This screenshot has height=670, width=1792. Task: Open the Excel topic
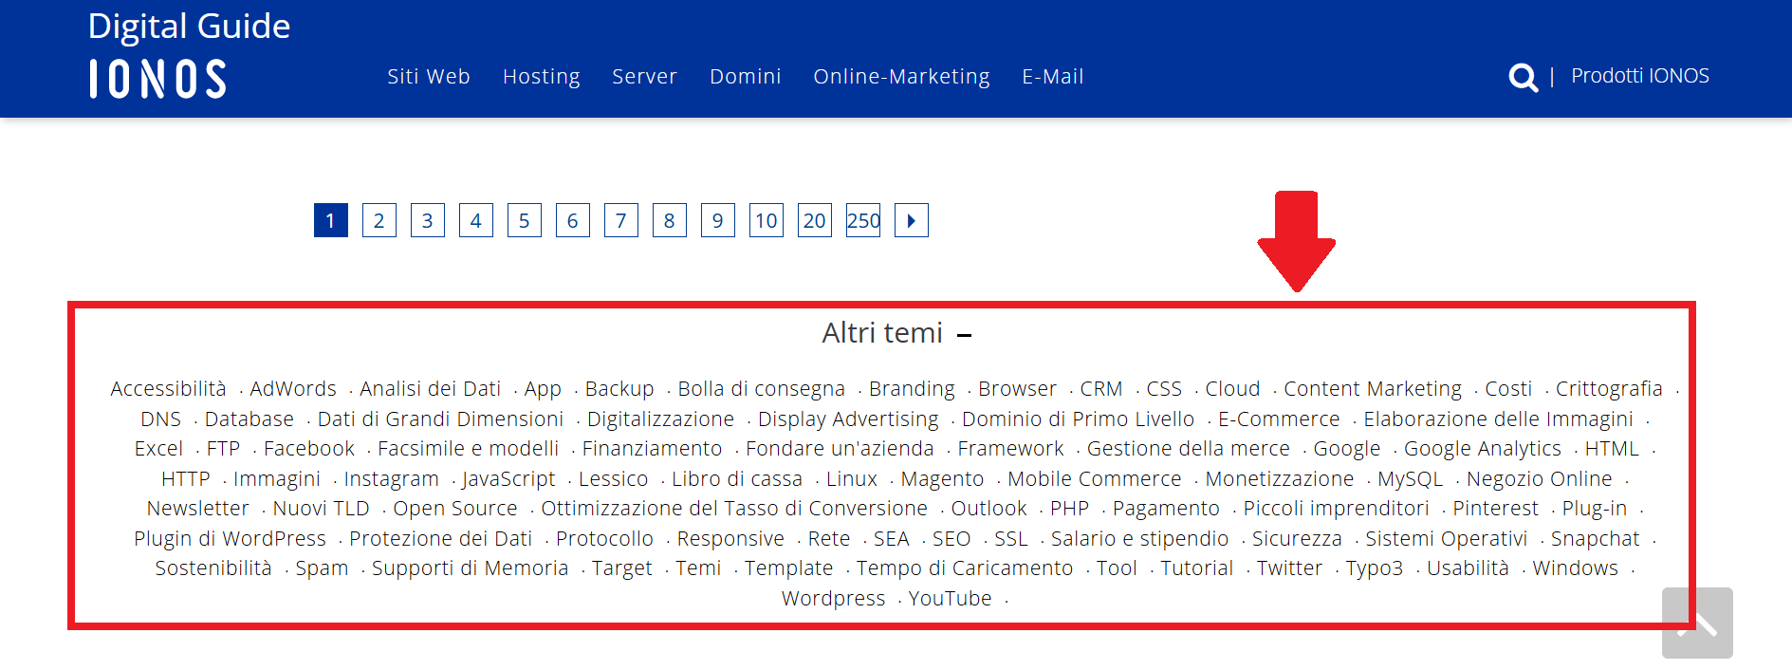tap(158, 448)
